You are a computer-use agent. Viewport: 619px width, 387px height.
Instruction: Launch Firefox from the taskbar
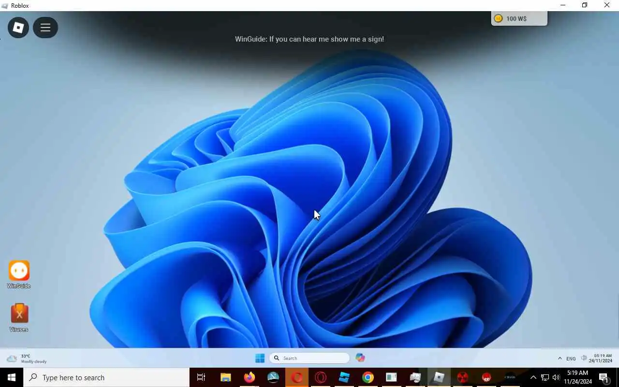point(250,377)
